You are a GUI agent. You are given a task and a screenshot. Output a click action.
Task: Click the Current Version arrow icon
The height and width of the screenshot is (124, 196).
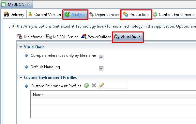coord(30,14)
